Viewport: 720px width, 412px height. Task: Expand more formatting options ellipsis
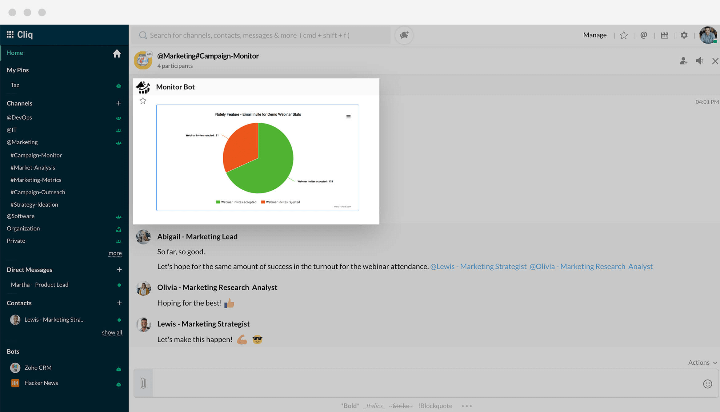(466, 406)
